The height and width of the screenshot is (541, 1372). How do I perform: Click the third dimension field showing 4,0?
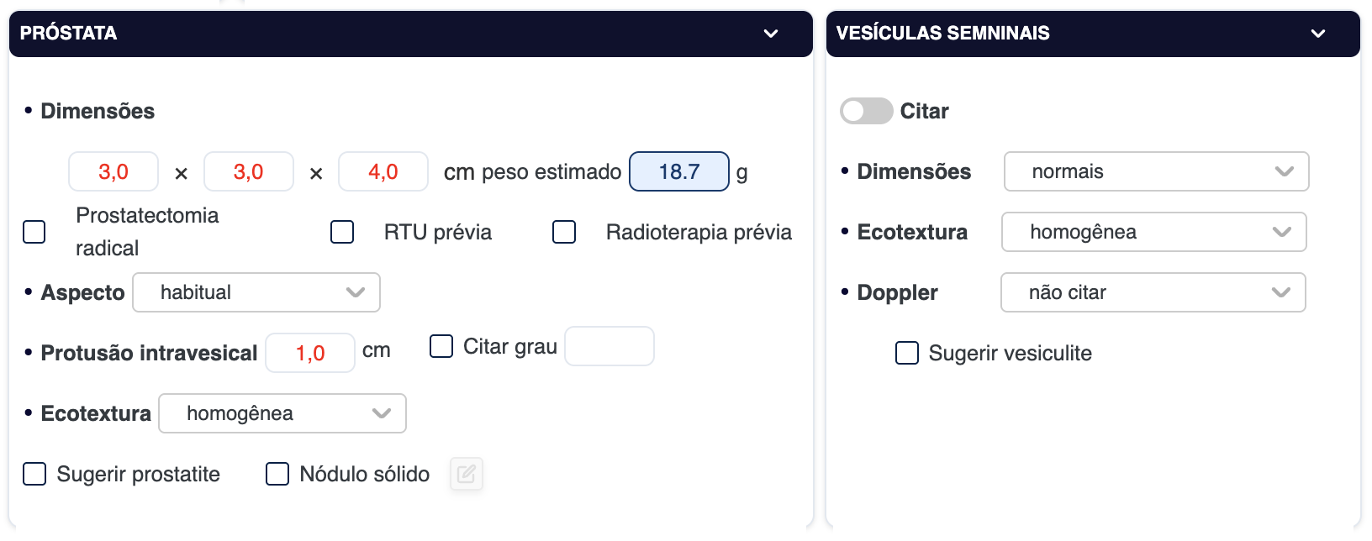(383, 171)
